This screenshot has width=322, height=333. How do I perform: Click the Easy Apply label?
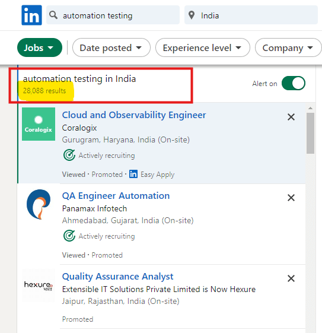tap(157, 175)
